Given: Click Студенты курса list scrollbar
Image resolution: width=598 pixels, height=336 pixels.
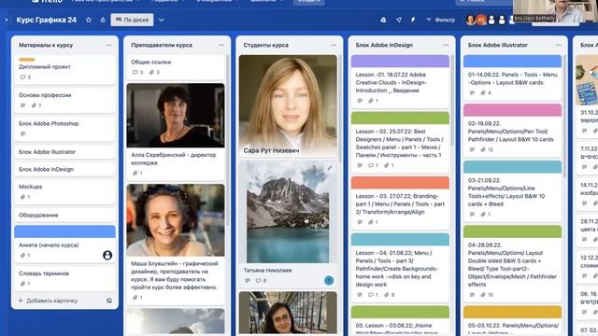Looking at the screenshot, I should tap(339, 107).
